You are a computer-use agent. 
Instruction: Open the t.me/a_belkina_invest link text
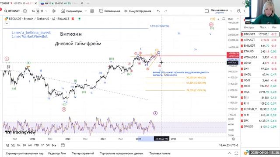pyautogui.click(x=31, y=33)
